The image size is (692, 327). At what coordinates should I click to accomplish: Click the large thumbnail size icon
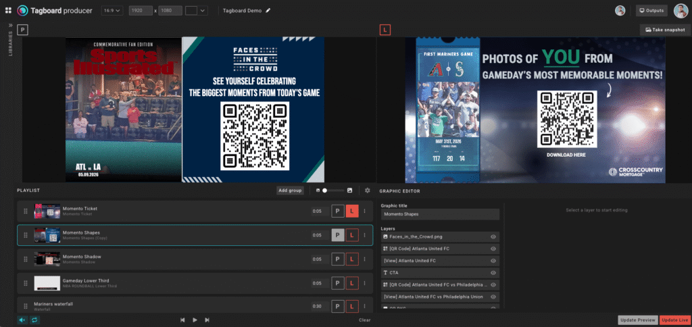[349, 191]
